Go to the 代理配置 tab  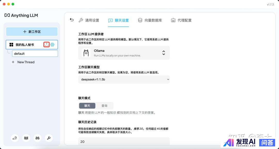[181, 20]
